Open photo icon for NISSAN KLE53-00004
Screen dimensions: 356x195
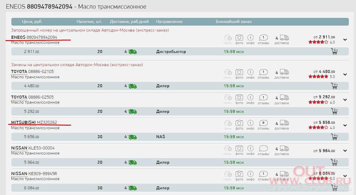(x=239, y=148)
